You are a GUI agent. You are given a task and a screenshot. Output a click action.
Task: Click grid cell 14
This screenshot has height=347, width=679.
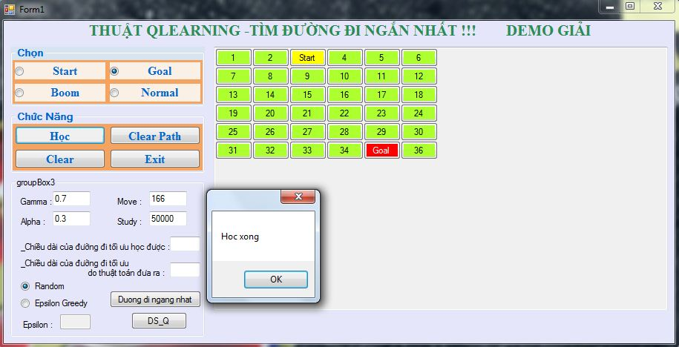[270, 95]
